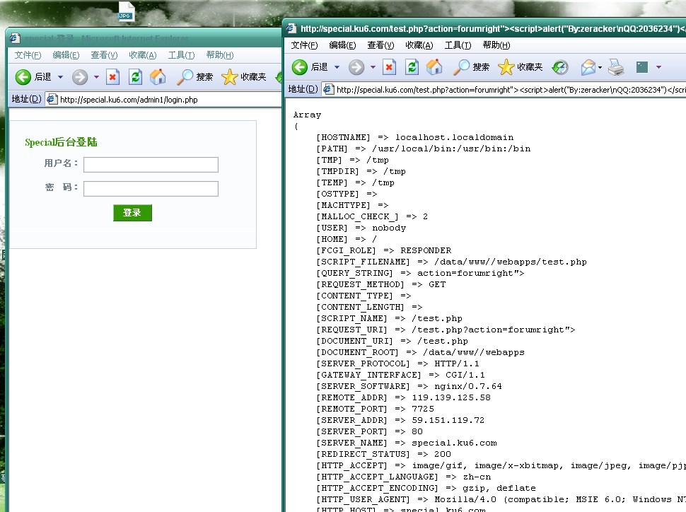Click the 用户名 username input field
This screenshot has height=512, width=686.
(x=151, y=165)
